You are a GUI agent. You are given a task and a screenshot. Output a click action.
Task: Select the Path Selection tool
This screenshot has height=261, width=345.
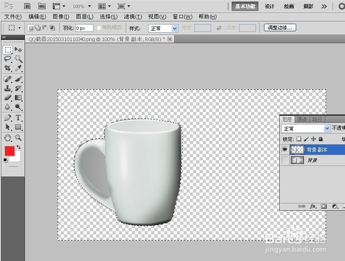click(8, 127)
